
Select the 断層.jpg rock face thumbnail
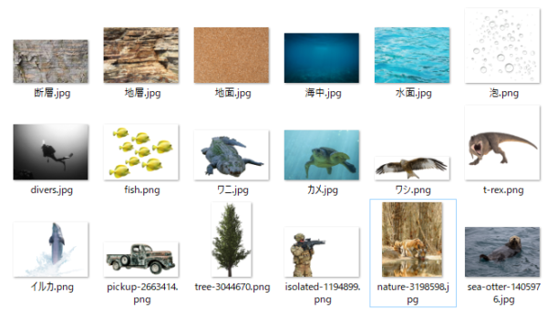tap(50, 61)
